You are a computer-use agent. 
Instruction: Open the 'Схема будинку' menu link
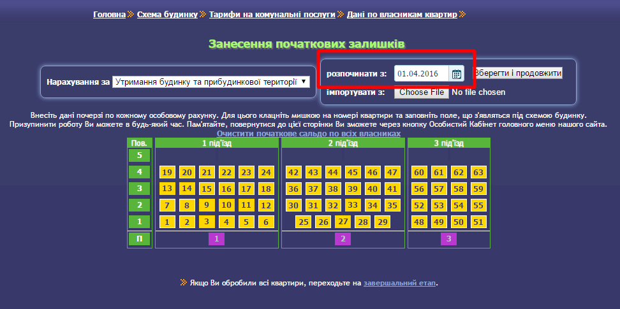pyautogui.click(x=167, y=14)
